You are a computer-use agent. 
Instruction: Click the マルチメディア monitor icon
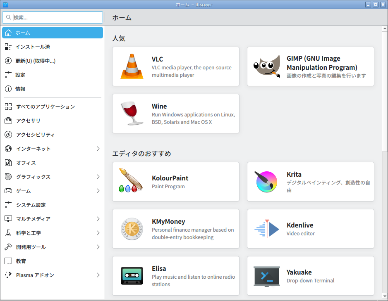tap(8, 219)
